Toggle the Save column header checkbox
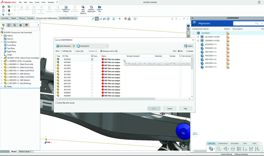Image resolution: width=264 pixels, height=156 pixels. (92, 56)
